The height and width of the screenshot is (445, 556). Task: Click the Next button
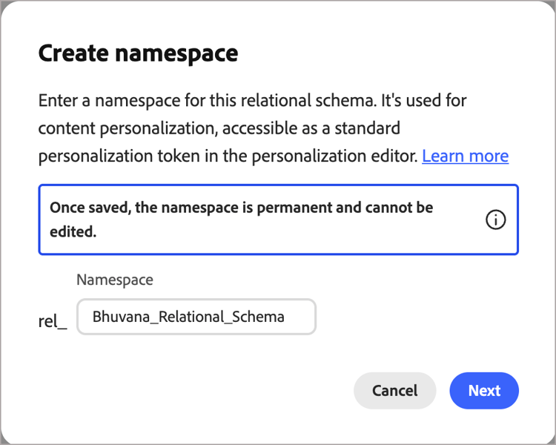484,391
